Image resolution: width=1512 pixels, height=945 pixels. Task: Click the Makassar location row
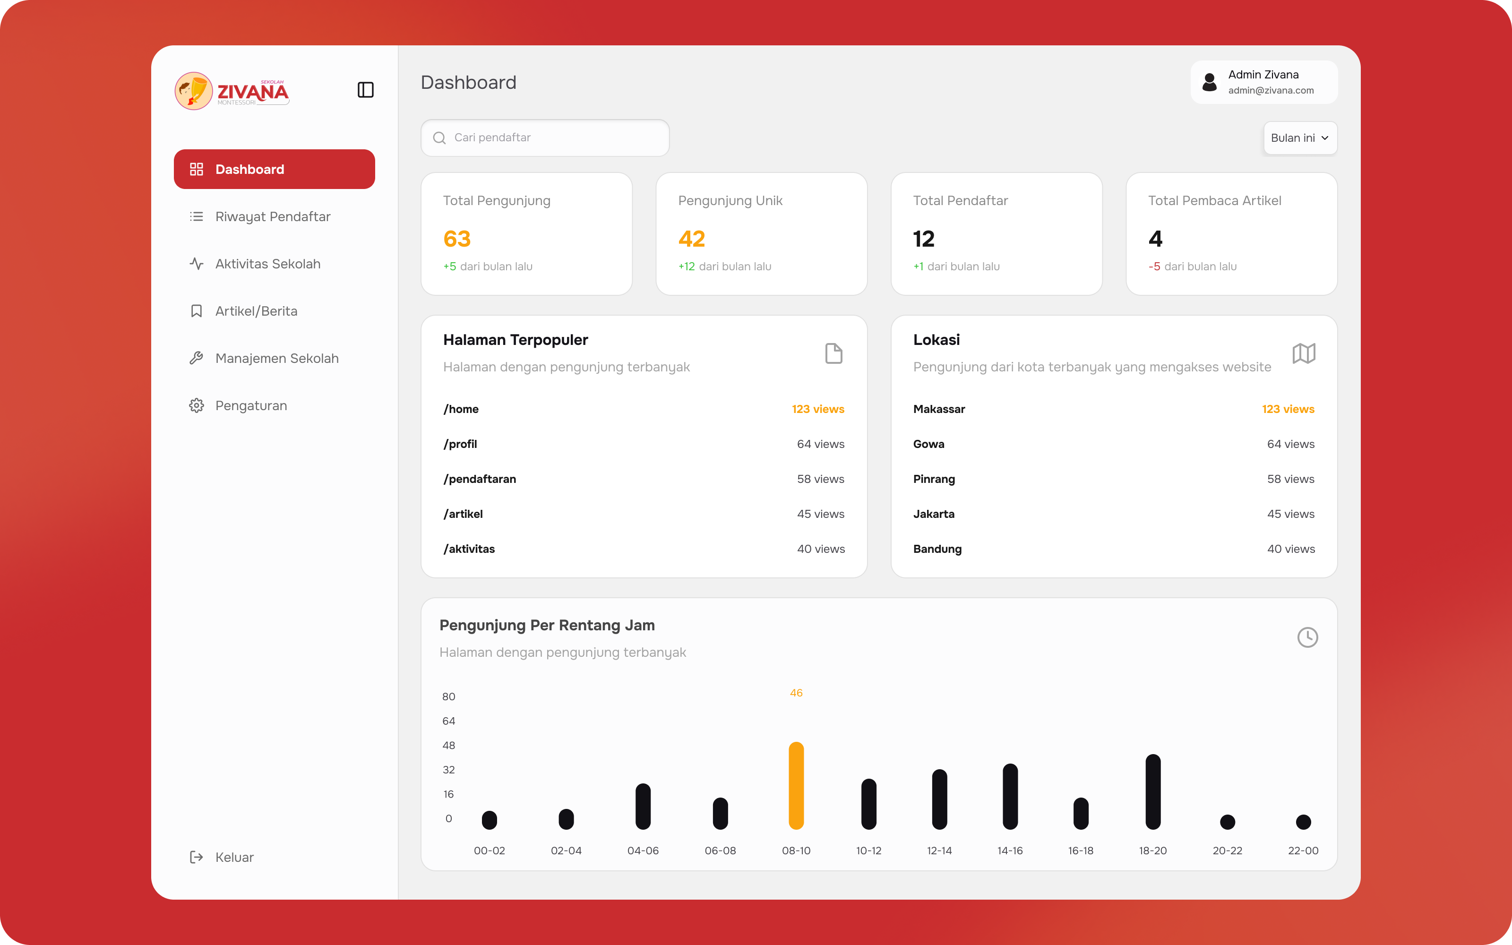[x=1113, y=409]
